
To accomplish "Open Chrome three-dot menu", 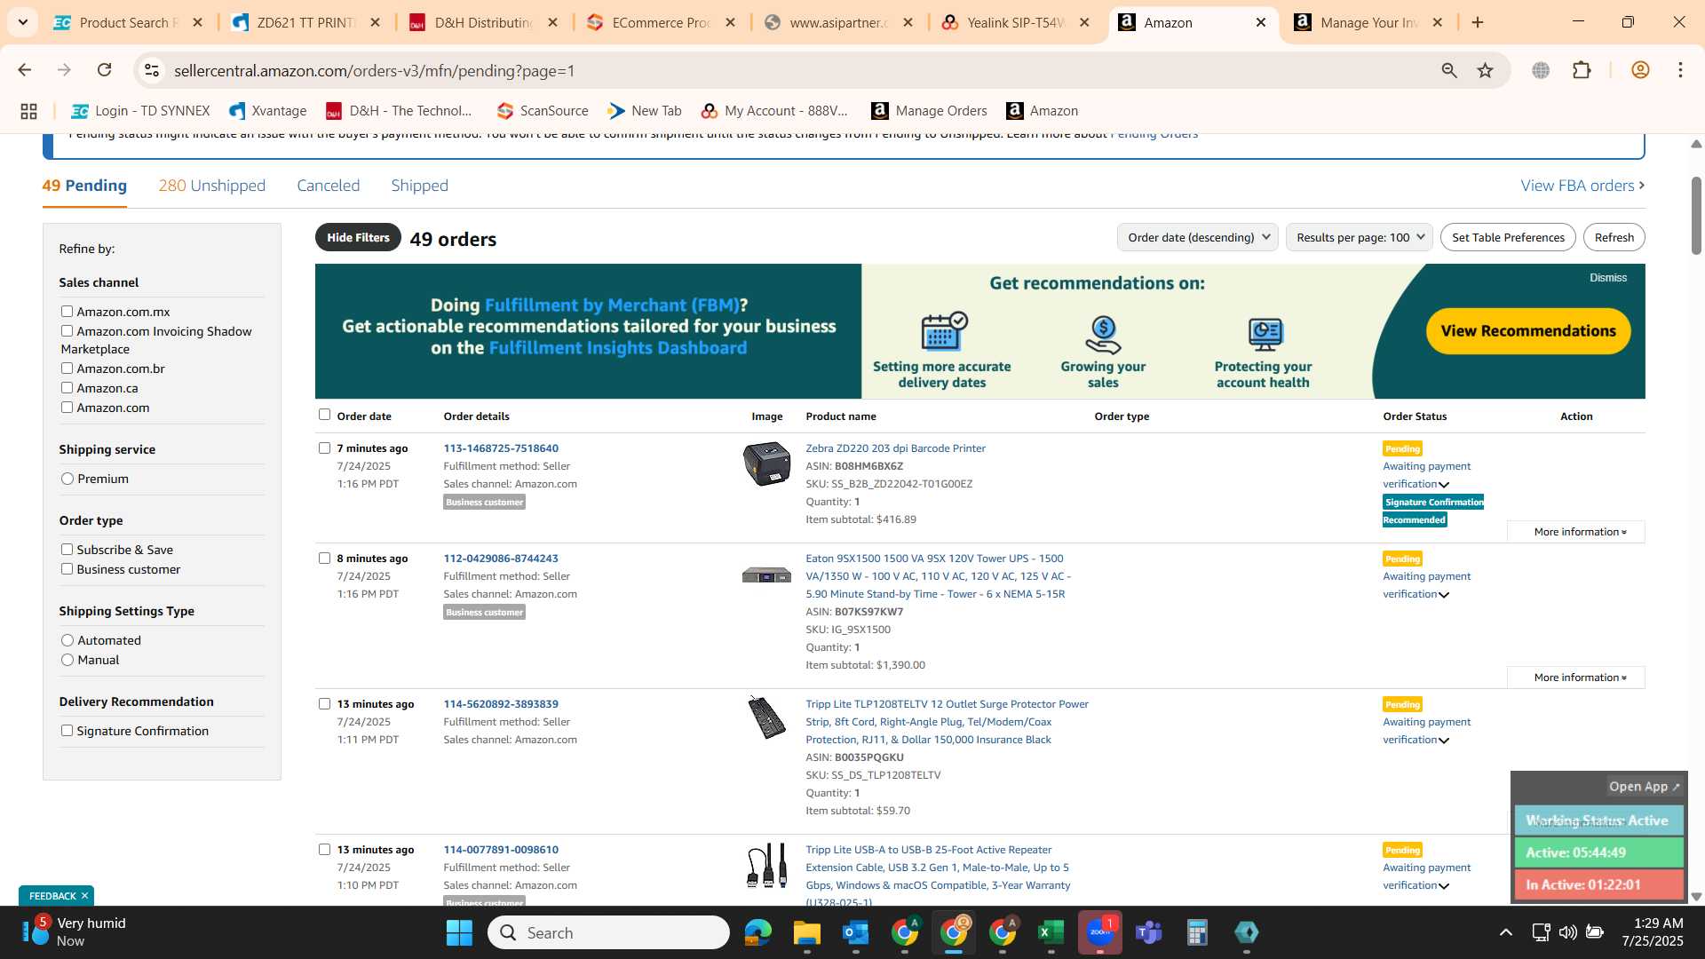I will click(1680, 70).
